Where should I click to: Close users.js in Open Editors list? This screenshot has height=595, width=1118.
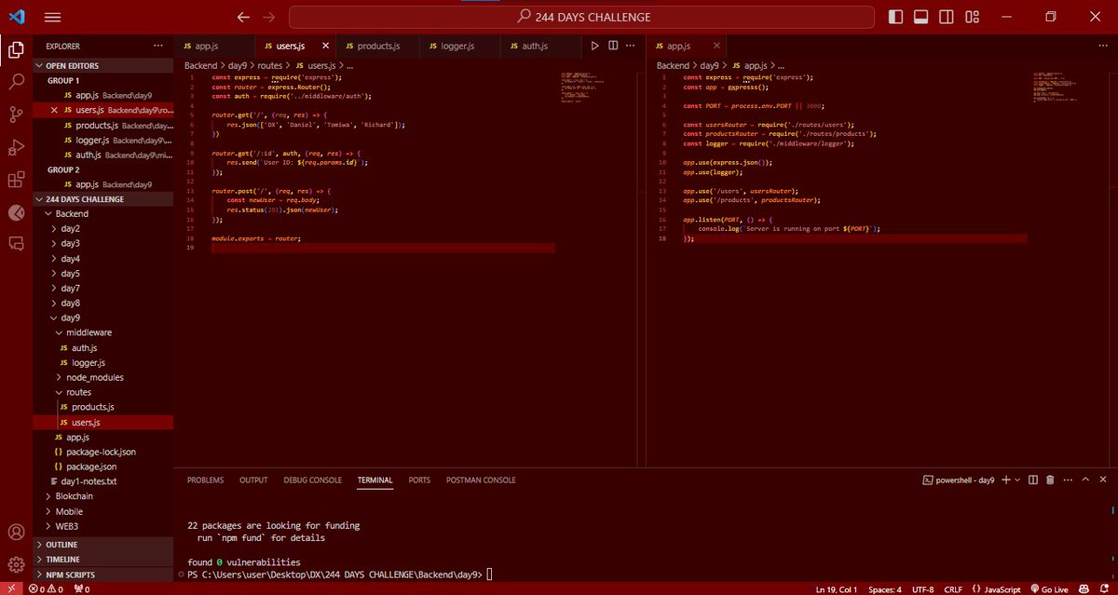coord(54,110)
